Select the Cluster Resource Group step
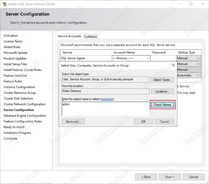This screenshot has width=209, height=184. 20,93
